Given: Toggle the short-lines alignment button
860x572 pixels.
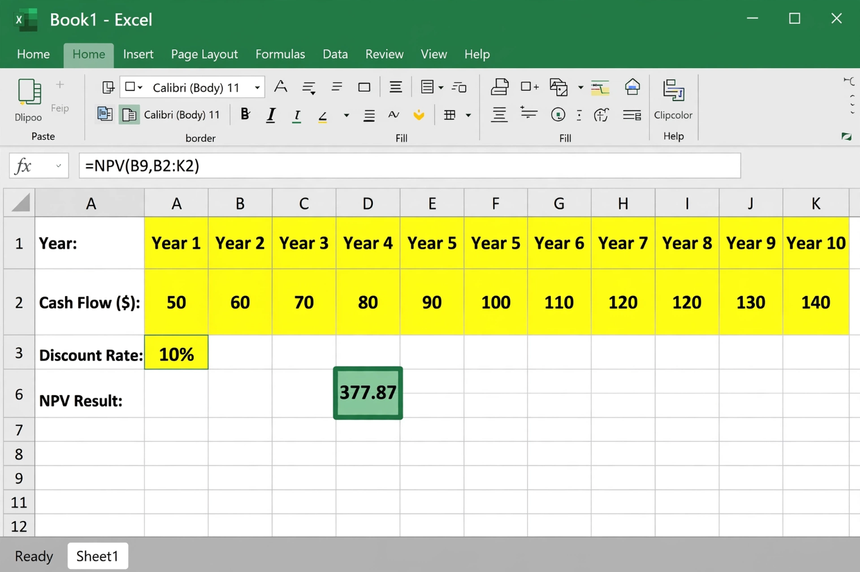Looking at the screenshot, I should coord(336,88).
